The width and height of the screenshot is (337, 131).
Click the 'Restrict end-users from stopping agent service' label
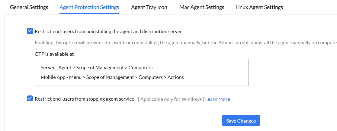pos(85,99)
